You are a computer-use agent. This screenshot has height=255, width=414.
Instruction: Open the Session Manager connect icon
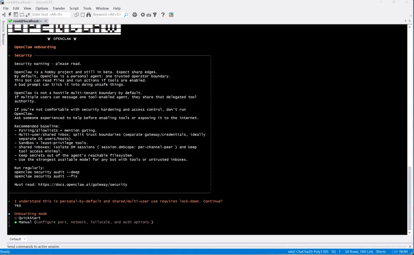click(4, 15)
